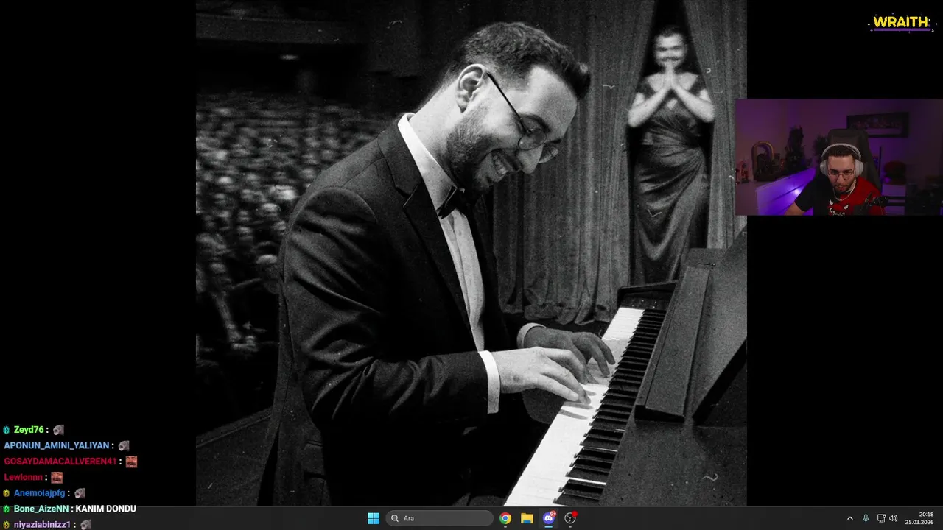This screenshot has height=530, width=943.
Task: Click username Zeyd76 in chat
Action: point(29,430)
